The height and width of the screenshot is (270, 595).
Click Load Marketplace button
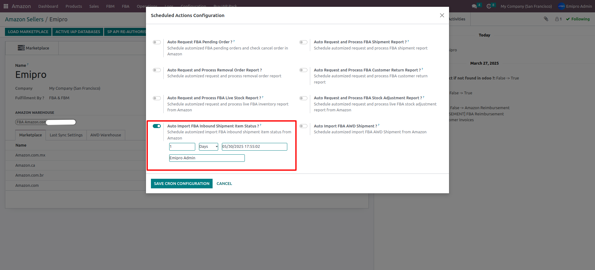coord(28,32)
